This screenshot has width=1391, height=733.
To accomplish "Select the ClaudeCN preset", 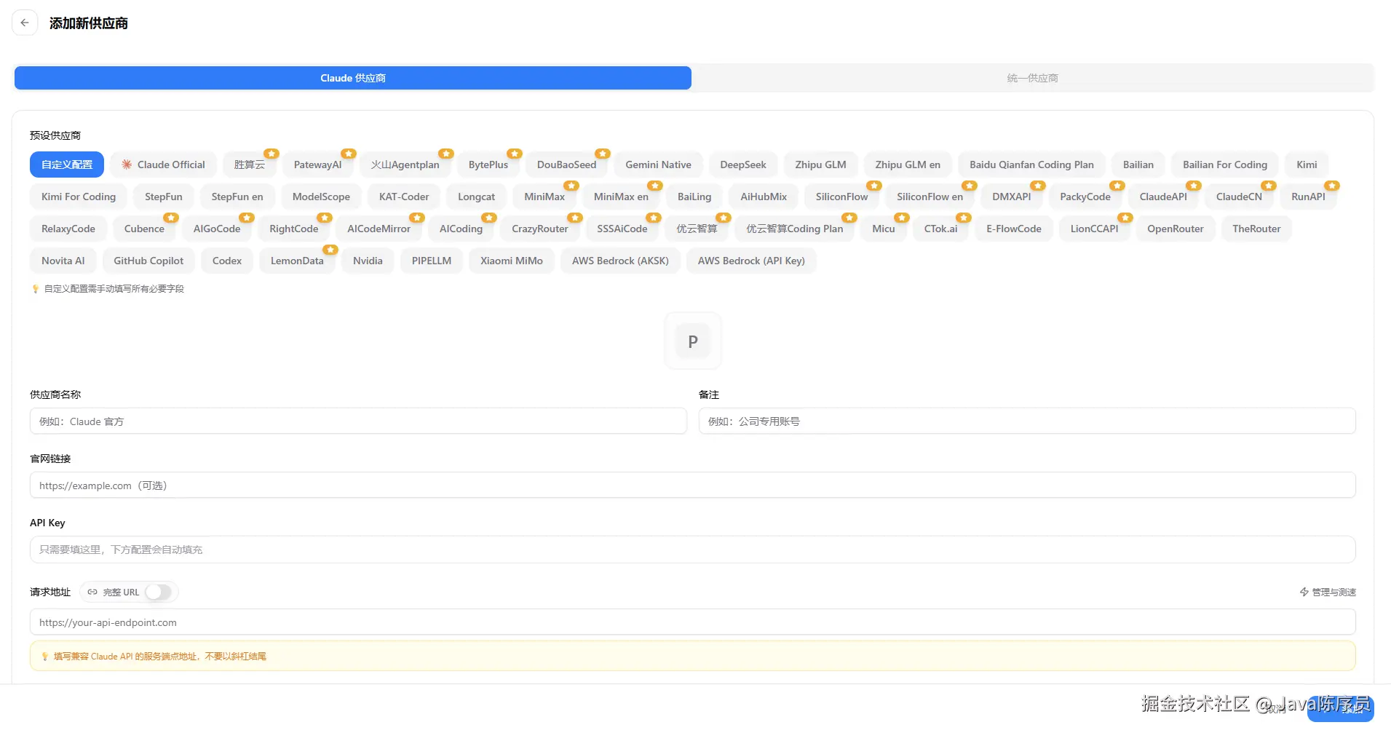I will click(x=1239, y=197).
